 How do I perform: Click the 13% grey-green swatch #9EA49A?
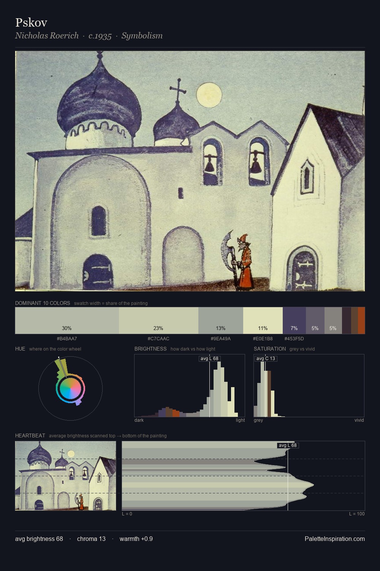pyautogui.click(x=221, y=321)
